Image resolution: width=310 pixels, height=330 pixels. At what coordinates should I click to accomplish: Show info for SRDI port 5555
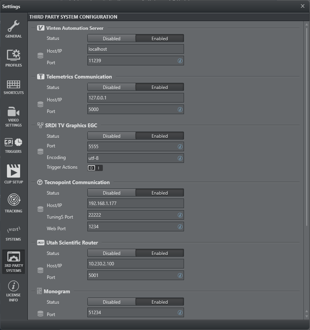[180, 147]
